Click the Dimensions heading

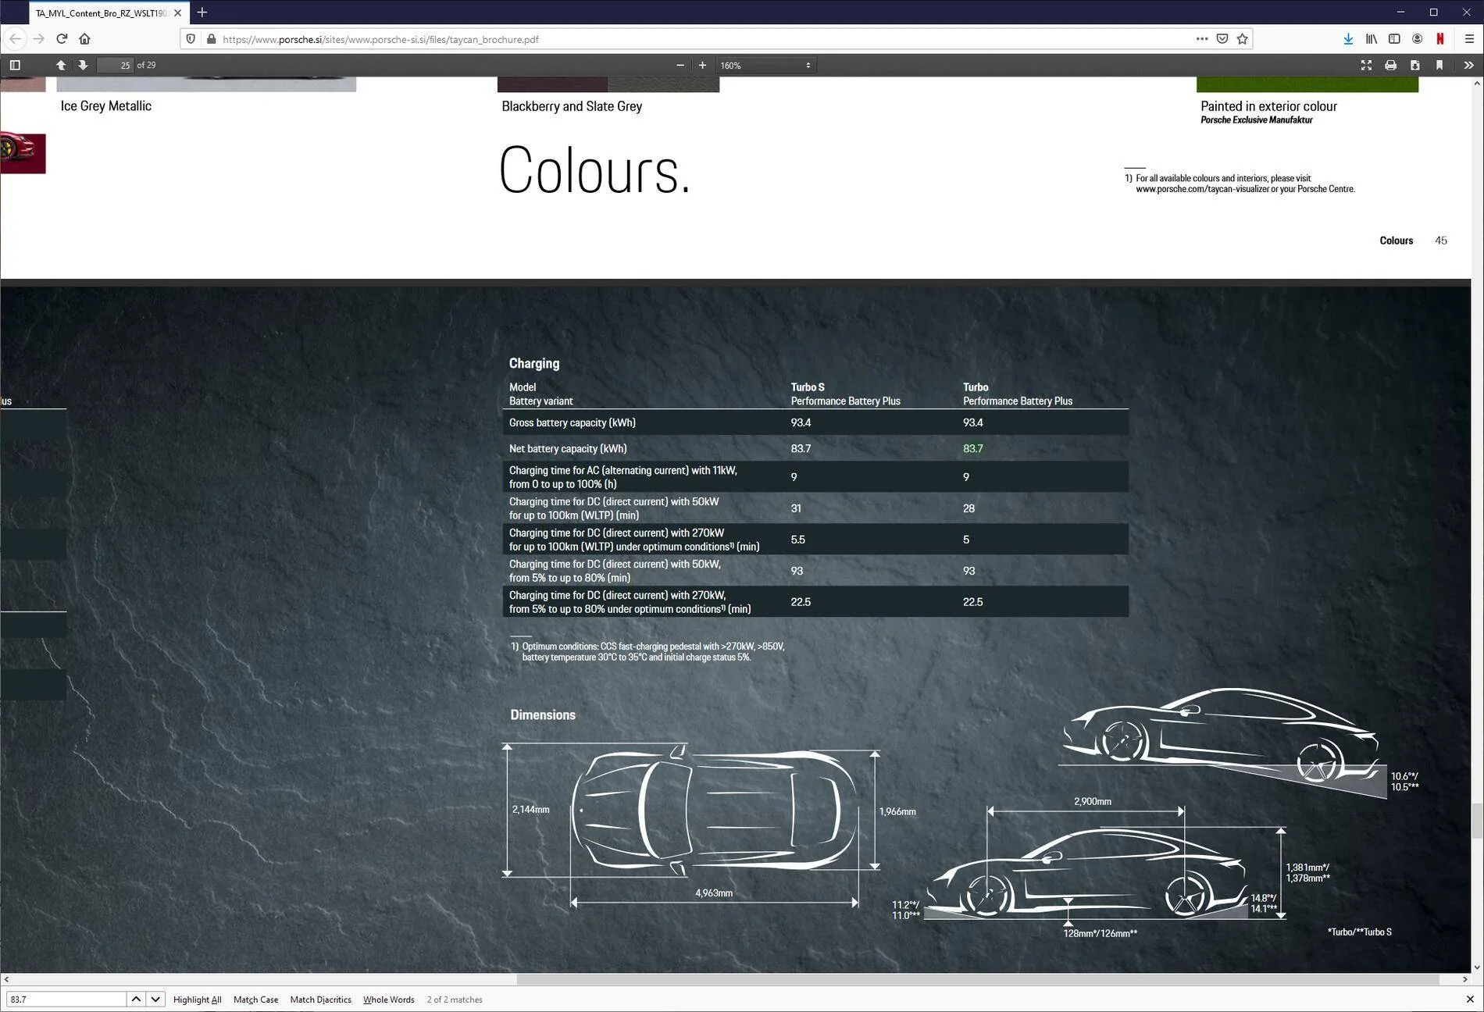coord(543,714)
